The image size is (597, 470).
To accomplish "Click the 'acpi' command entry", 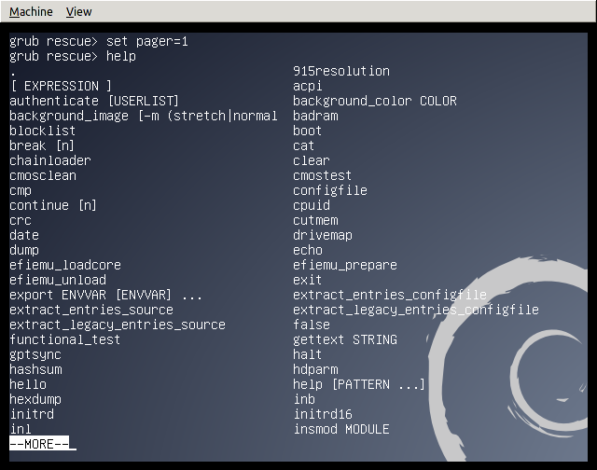I will pos(307,86).
